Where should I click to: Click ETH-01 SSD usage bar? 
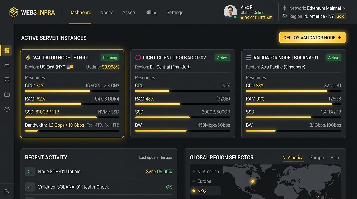pyautogui.click(x=72, y=117)
